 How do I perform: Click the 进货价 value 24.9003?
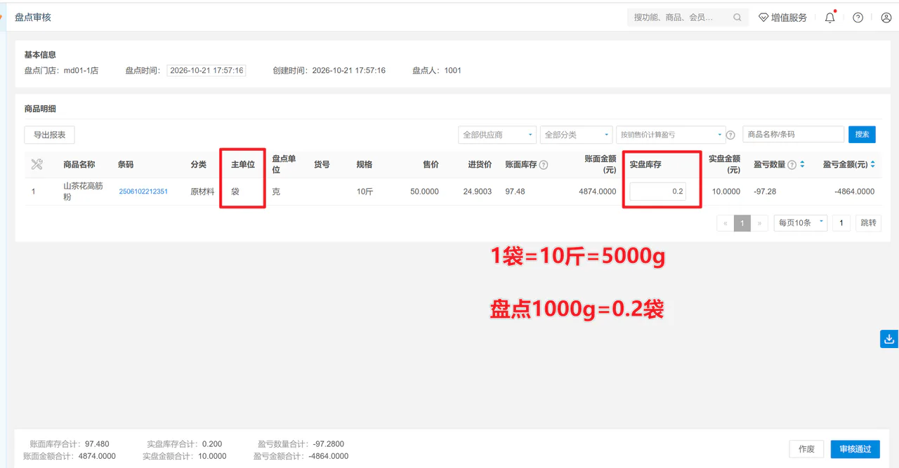(478, 192)
